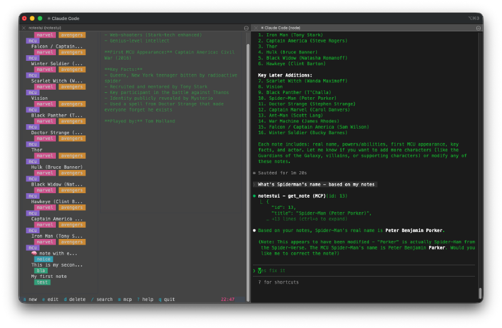Click 'Peter Benjamin Porker' in the answer
Viewport: 502px width, 328px height.
[x=414, y=230]
